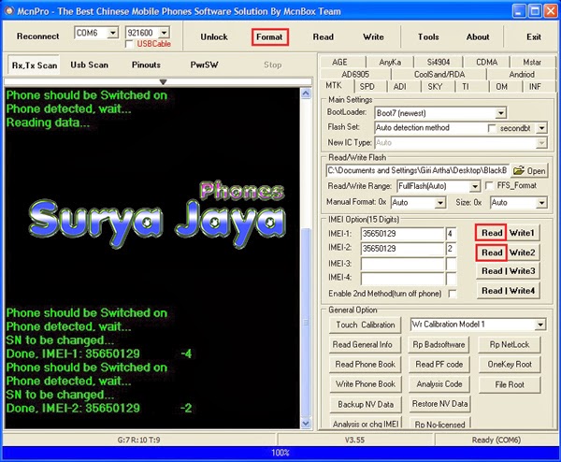Click the Rp Badsoftware button
Viewport: 561px width, 462px height.
(x=439, y=344)
